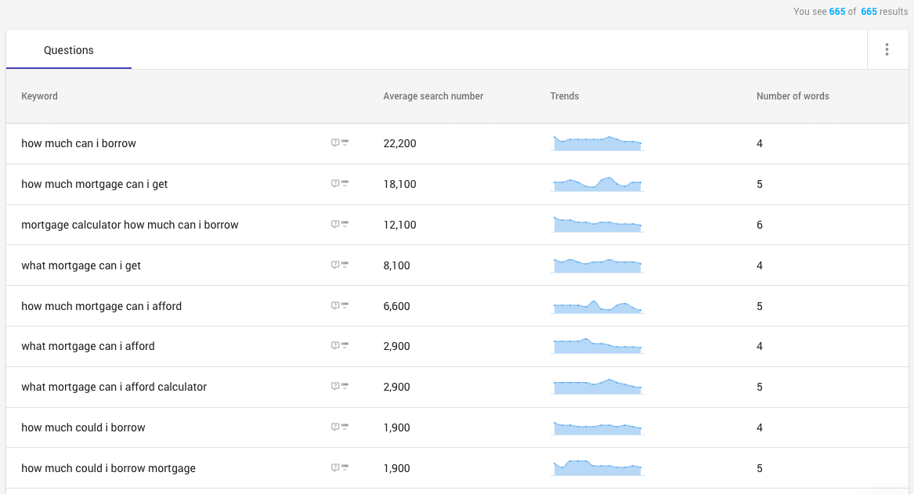This screenshot has height=494, width=914.
Task: Open trend chart for 'what mortgage can i afford calculator'
Action: (x=598, y=387)
